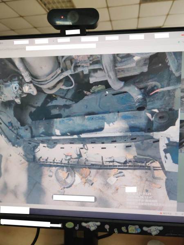Select the fourth tab in the tab strip

(x=90, y=39)
